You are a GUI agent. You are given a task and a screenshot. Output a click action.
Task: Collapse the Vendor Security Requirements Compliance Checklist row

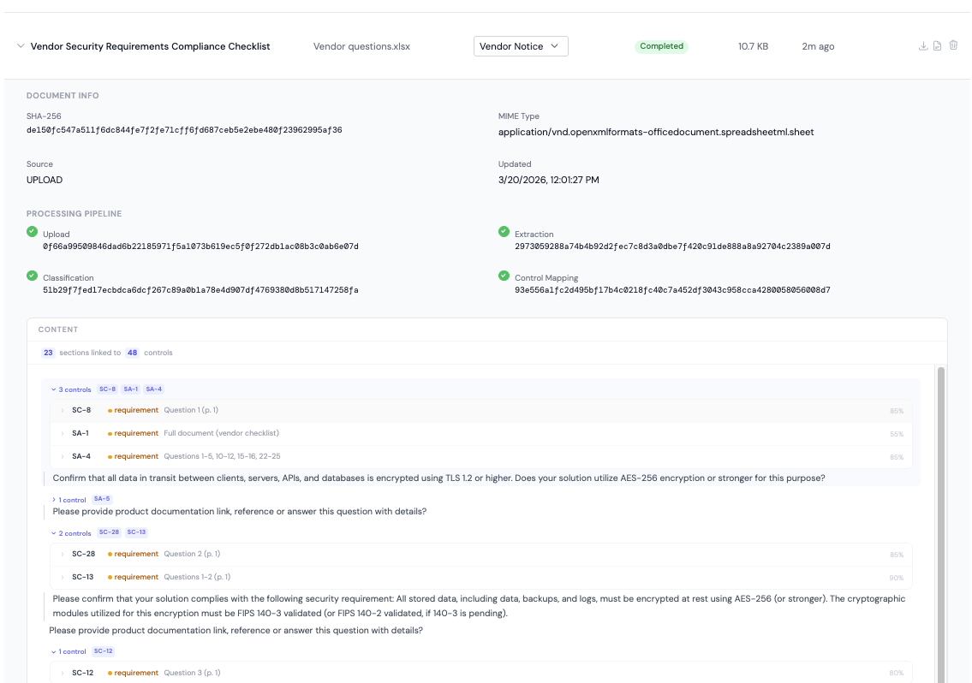tap(21, 46)
